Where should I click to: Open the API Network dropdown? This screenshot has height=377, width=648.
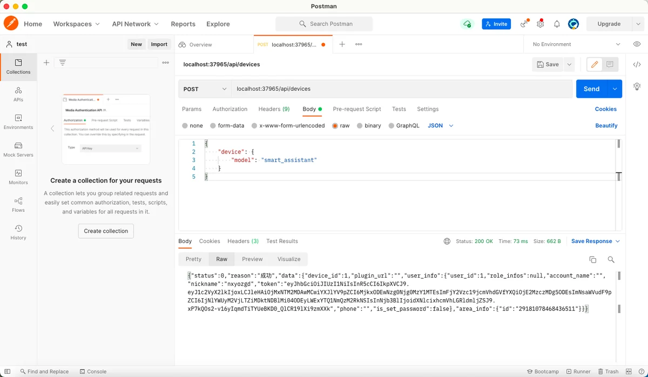(x=136, y=24)
